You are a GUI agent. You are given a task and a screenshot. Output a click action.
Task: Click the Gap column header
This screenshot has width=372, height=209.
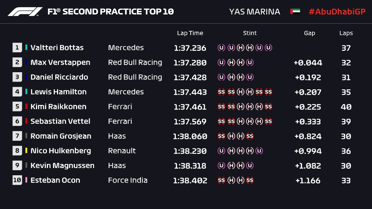point(310,33)
